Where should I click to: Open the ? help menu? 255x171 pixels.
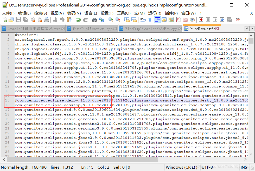[x=200, y=13]
